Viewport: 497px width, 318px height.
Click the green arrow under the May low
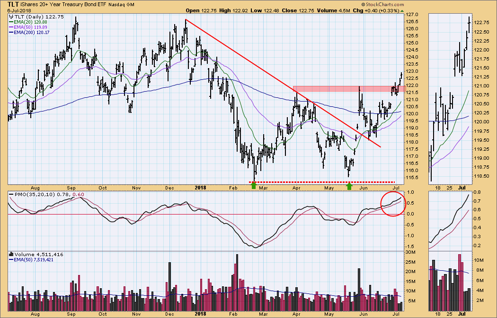(x=349, y=186)
